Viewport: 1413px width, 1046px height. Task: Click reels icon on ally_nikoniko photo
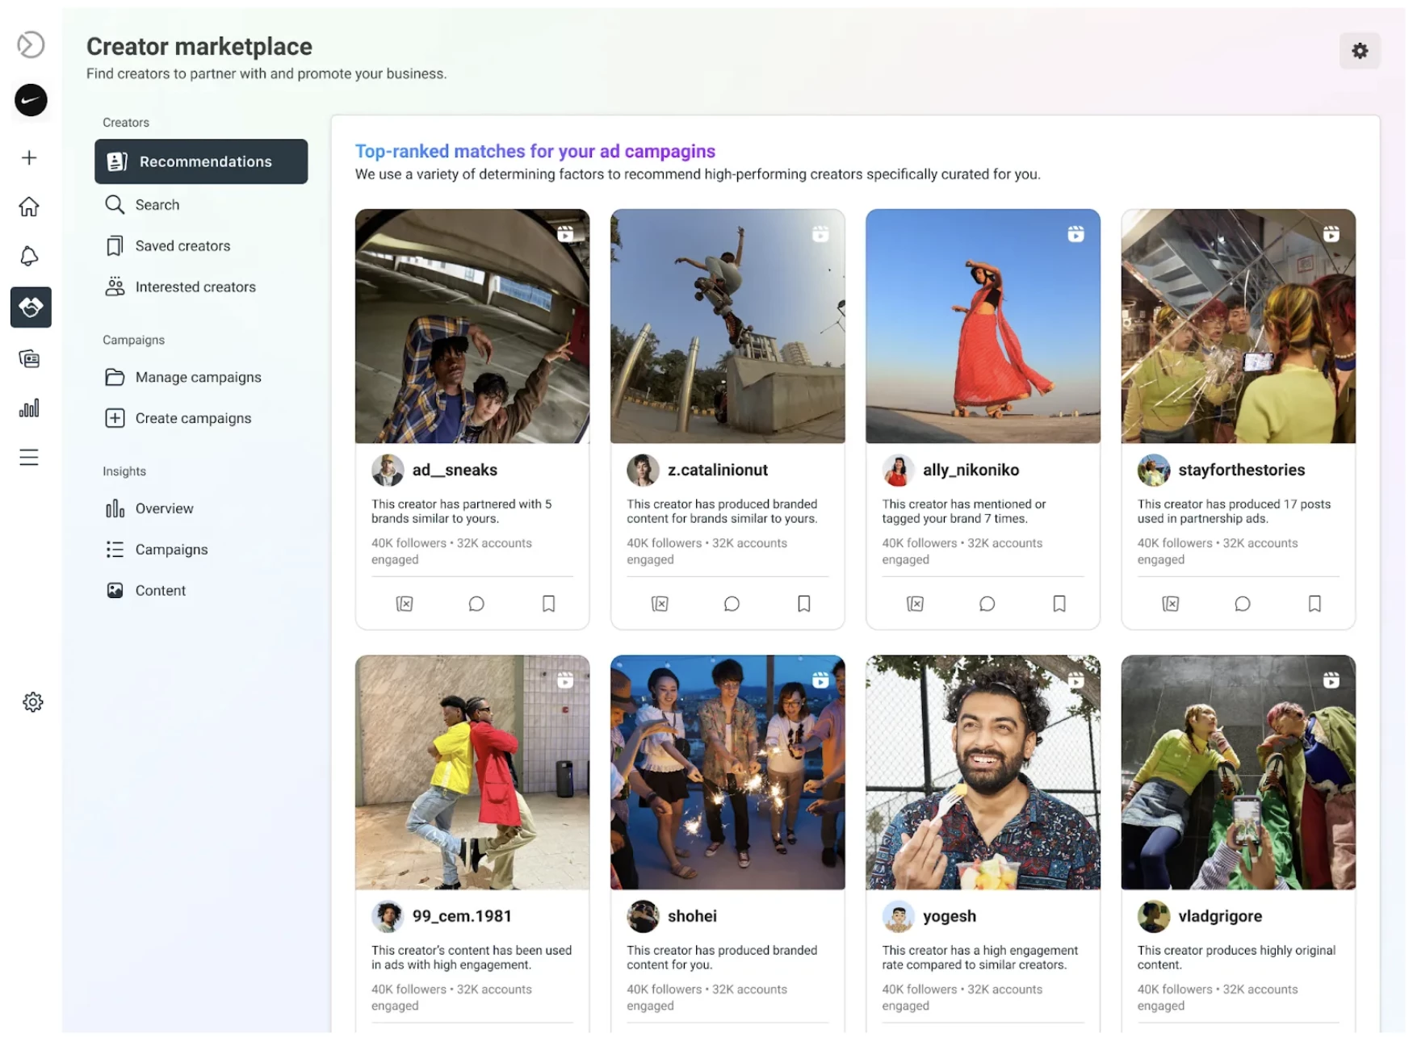point(1075,234)
